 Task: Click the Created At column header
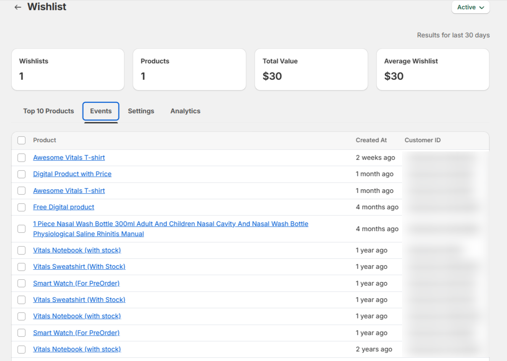point(371,140)
